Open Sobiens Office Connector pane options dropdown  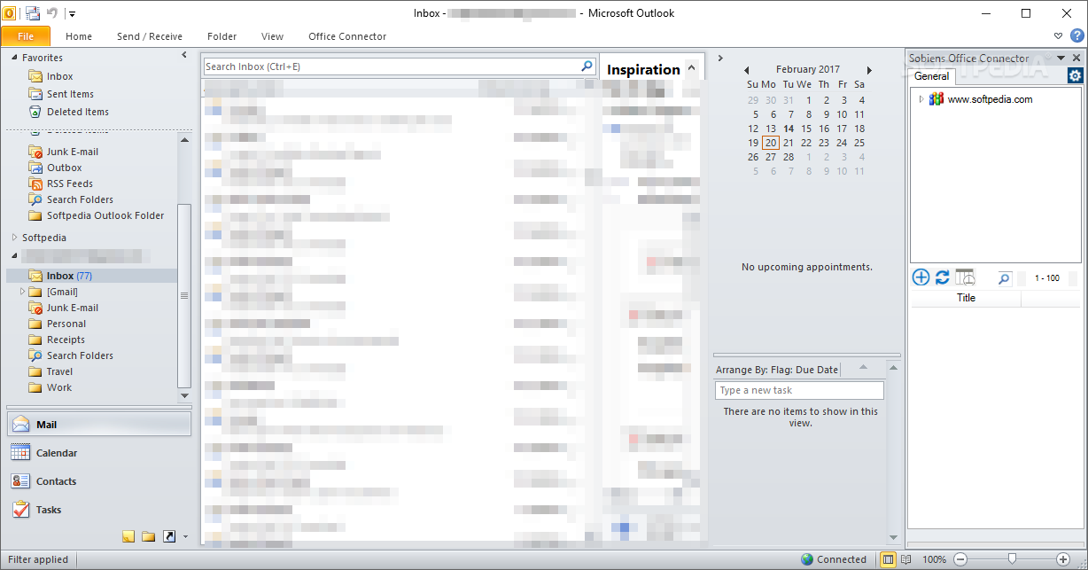pos(1062,58)
